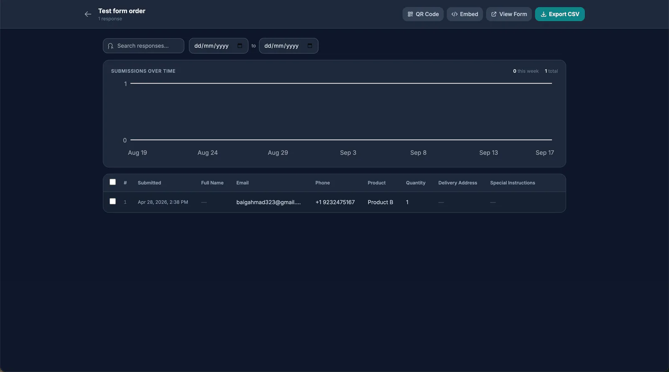Click the phone number +1 9232475167
The image size is (669, 372).
(335, 202)
